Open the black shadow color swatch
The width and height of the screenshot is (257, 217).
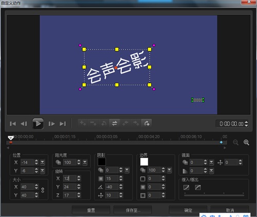click(x=102, y=162)
